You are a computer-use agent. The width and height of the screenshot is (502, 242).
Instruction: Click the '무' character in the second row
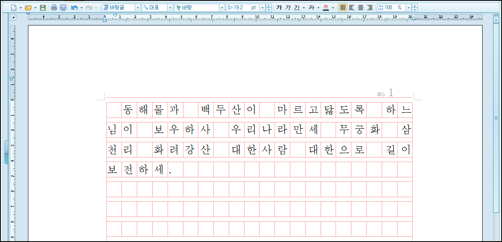[344, 130]
